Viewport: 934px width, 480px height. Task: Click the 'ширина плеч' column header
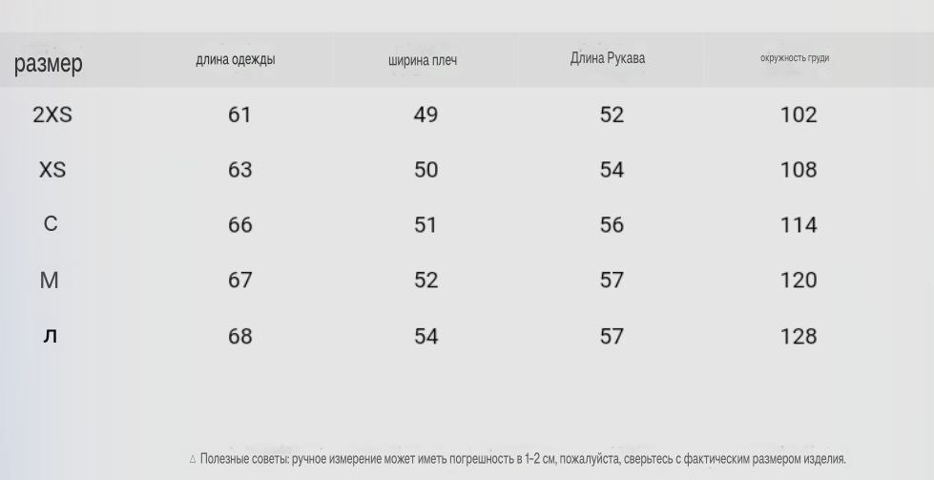coord(423,60)
